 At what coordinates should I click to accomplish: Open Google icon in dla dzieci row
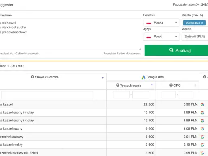coord(202,153)
